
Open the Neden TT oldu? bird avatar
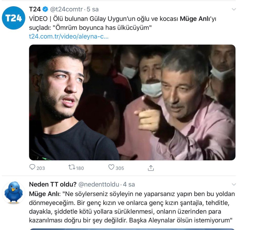click(13, 193)
